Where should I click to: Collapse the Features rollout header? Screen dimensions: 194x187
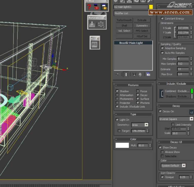tap(133, 85)
